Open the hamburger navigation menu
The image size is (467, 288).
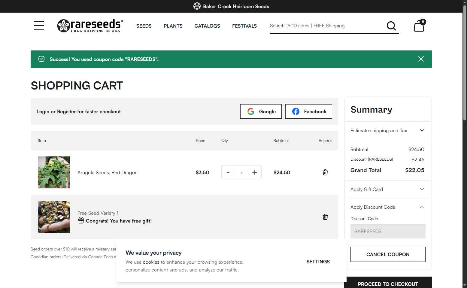(39, 26)
